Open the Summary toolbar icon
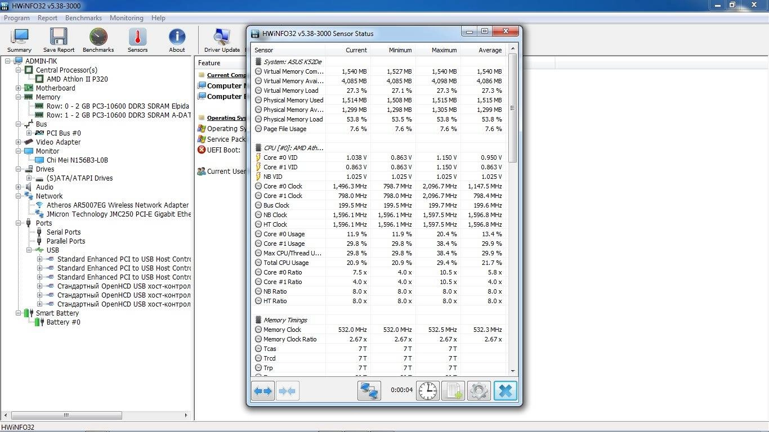The width and height of the screenshot is (769, 432). (20, 40)
